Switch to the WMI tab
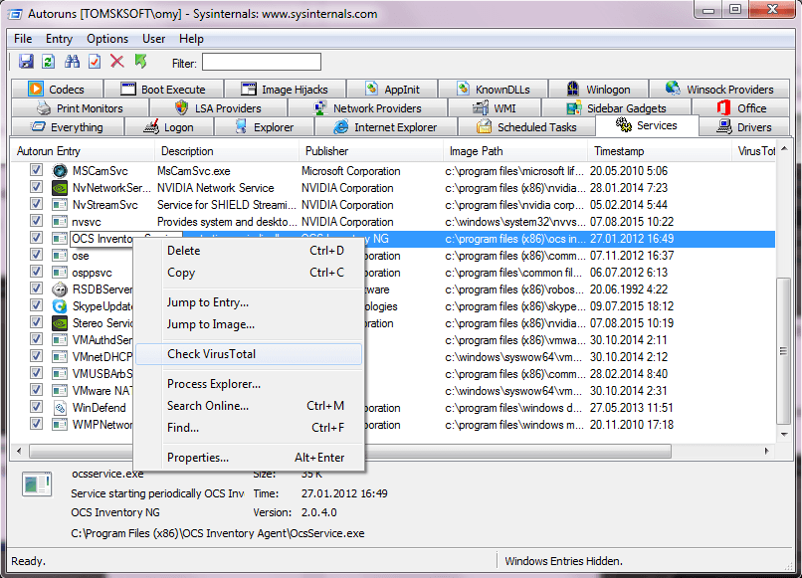802x578 pixels. point(495,107)
